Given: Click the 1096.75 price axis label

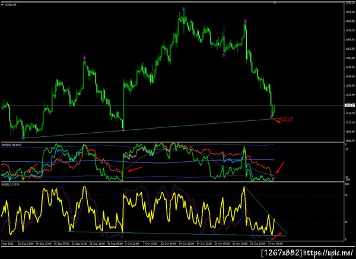Looking at the screenshot, I should 350,140.
